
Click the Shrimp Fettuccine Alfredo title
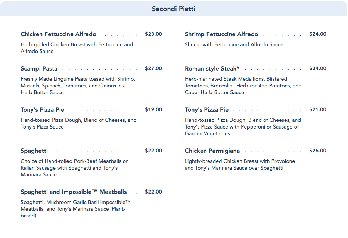tap(221, 34)
